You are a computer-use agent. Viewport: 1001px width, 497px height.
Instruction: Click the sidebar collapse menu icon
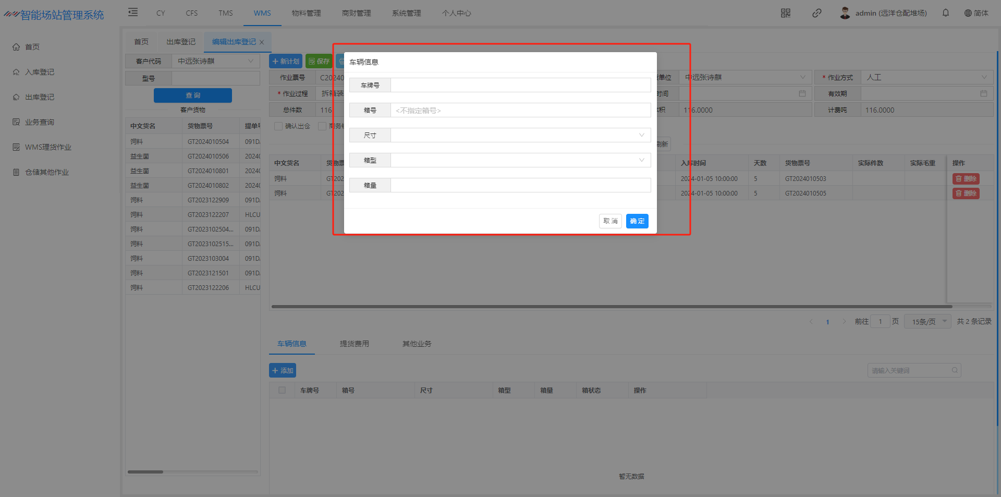[133, 13]
